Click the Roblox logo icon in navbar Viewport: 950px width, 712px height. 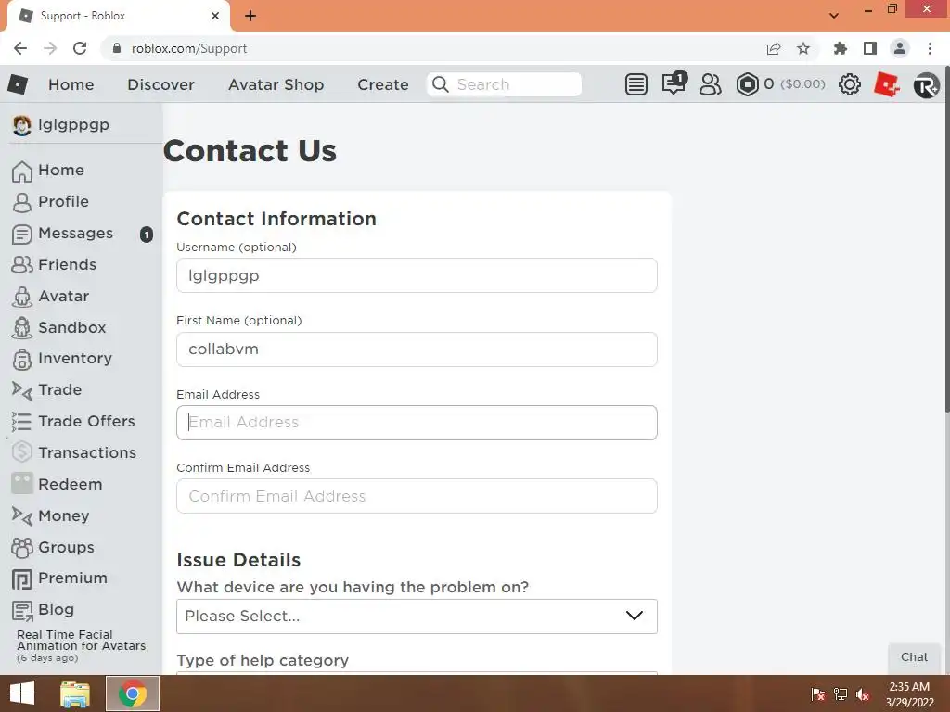pyautogui.click(x=18, y=84)
